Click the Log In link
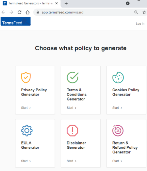Image resolution: width=147 pixels, height=171 pixels. pyautogui.click(x=140, y=24)
